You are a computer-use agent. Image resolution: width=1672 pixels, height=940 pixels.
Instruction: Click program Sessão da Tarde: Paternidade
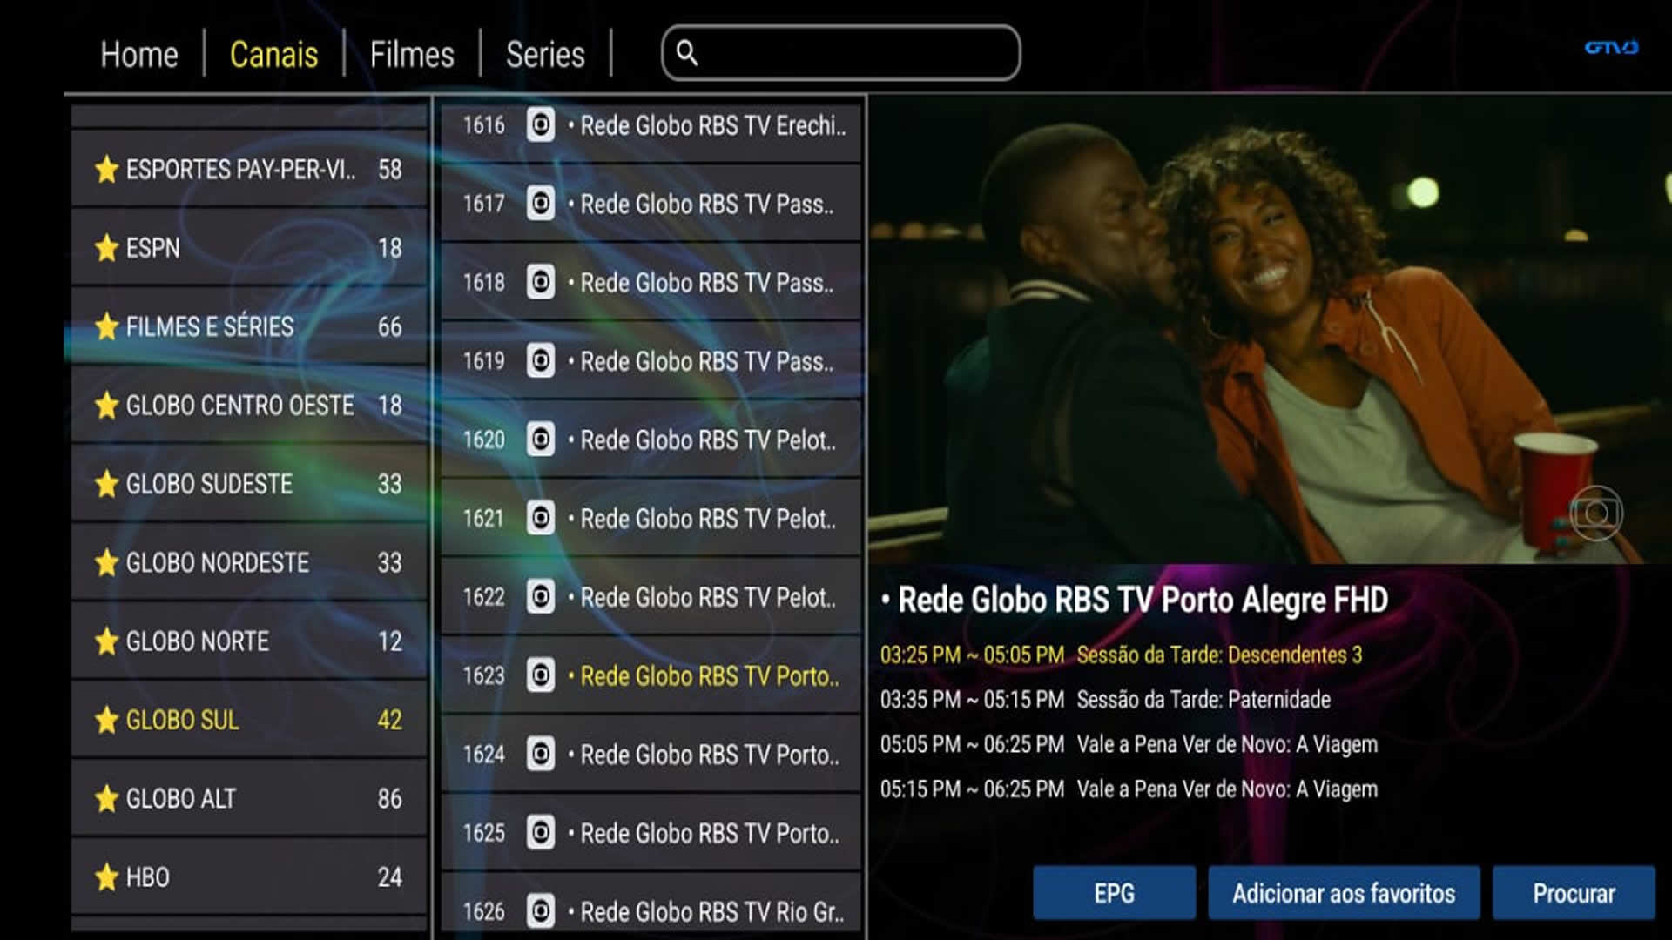coord(1106,699)
